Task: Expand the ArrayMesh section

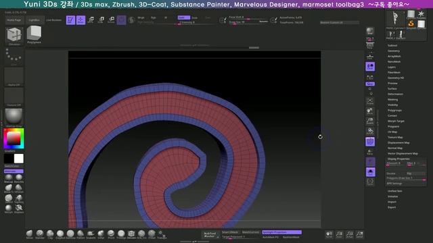Action: 394,56
